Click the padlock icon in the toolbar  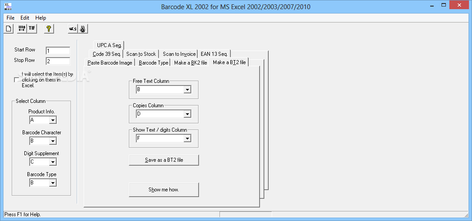click(83, 29)
